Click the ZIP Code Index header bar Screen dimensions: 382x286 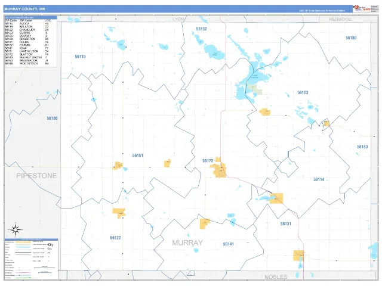(x=30, y=17)
